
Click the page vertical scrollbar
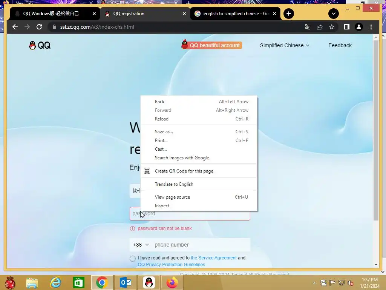[x=376, y=131]
